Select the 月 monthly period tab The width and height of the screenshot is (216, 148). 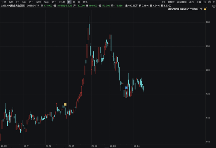click(79, 2)
